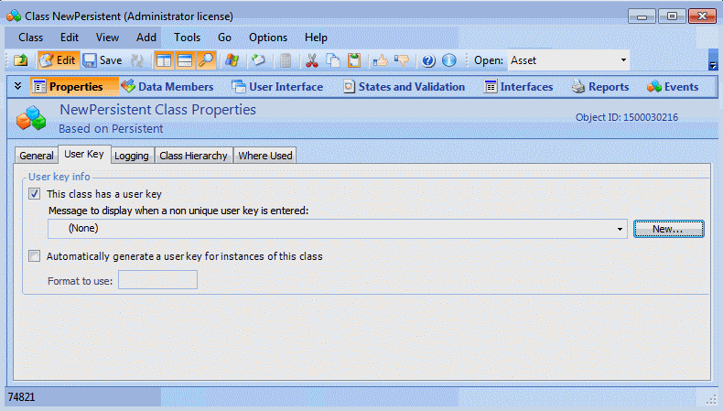Viewport: 723px width, 411px height.
Task: Go to the Data Members section
Action: point(167,87)
